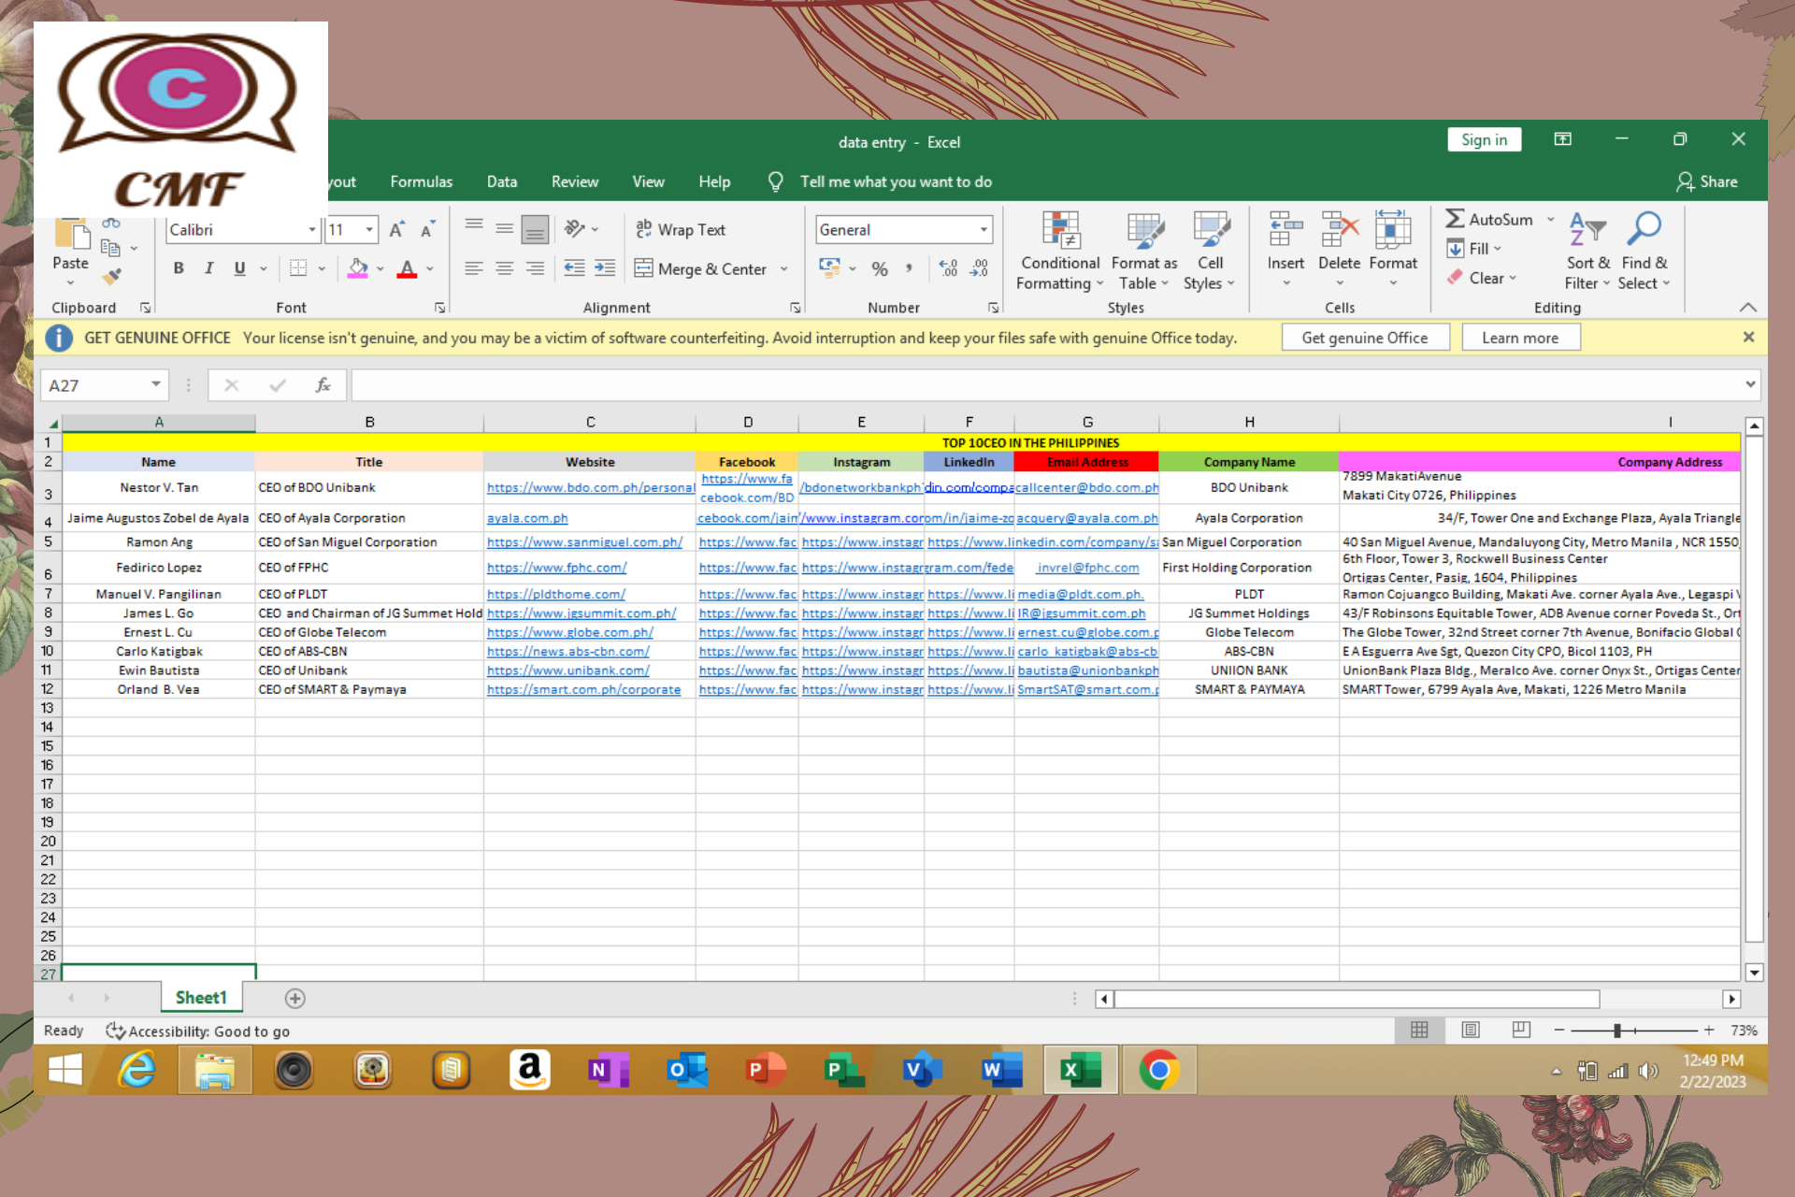Toggle Wrap Text on selected cells
1795x1197 pixels.
(x=681, y=230)
